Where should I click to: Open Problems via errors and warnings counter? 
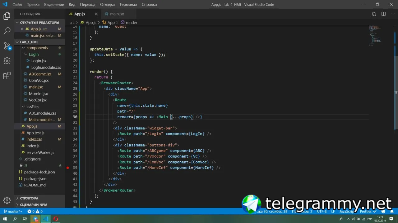coord(35,212)
